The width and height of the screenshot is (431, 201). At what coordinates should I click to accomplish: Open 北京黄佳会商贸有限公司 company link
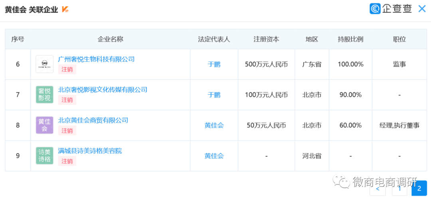pyautogui.click(x=93, y=120)
